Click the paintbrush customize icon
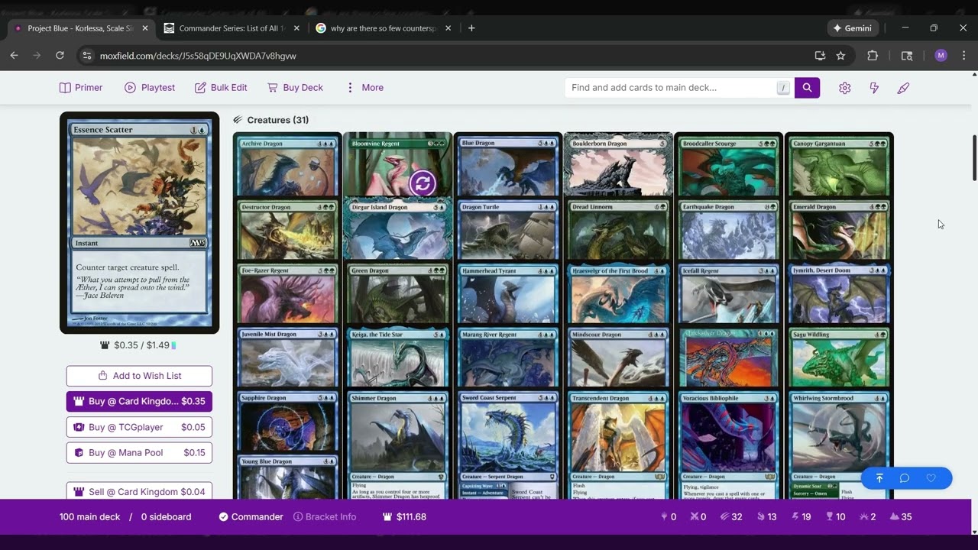The width and height of the screenshot is (978, 550). coord(903,88)
